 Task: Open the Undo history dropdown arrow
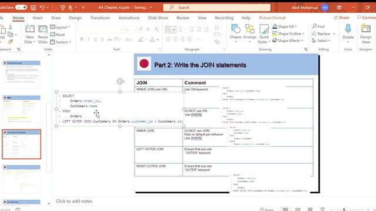click(47, 8)
